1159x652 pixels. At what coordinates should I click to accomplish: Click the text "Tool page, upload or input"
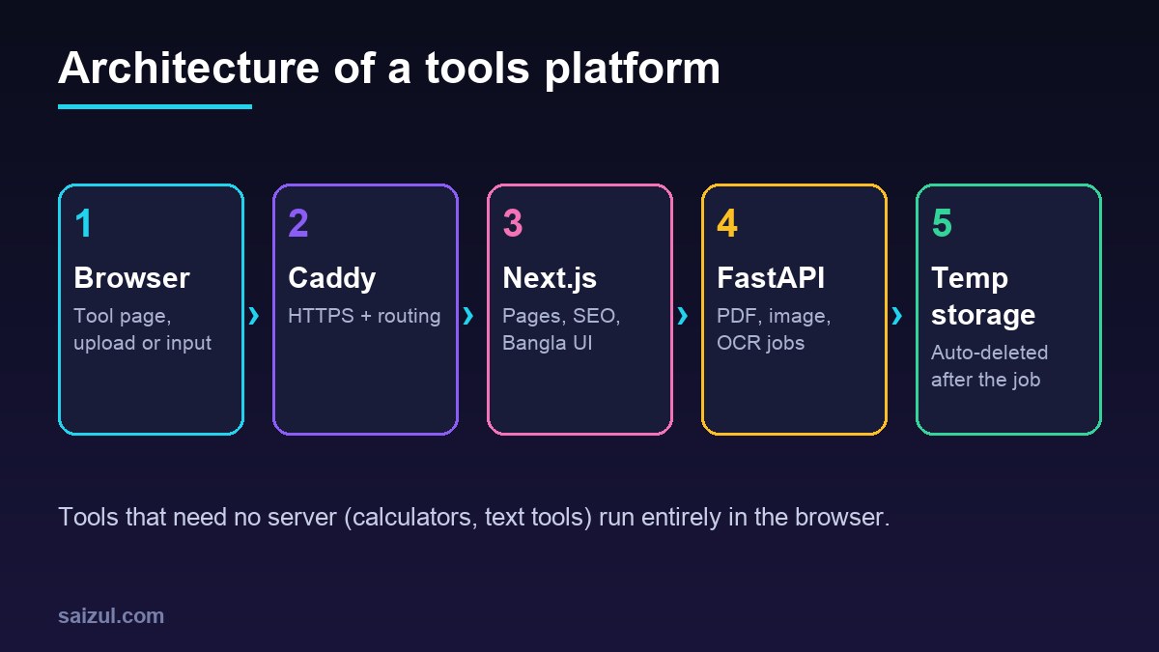(x=142, y=329)
